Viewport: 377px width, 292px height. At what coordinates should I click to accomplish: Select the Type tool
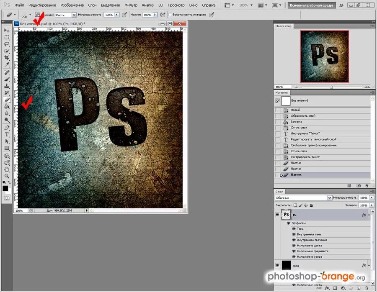pos(7,134)
